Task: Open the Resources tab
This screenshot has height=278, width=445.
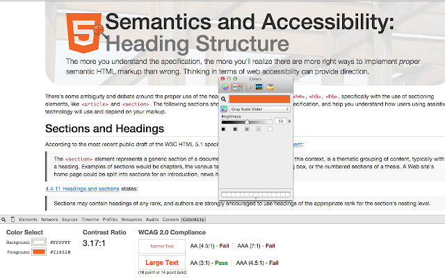Action: coord(131,220)
